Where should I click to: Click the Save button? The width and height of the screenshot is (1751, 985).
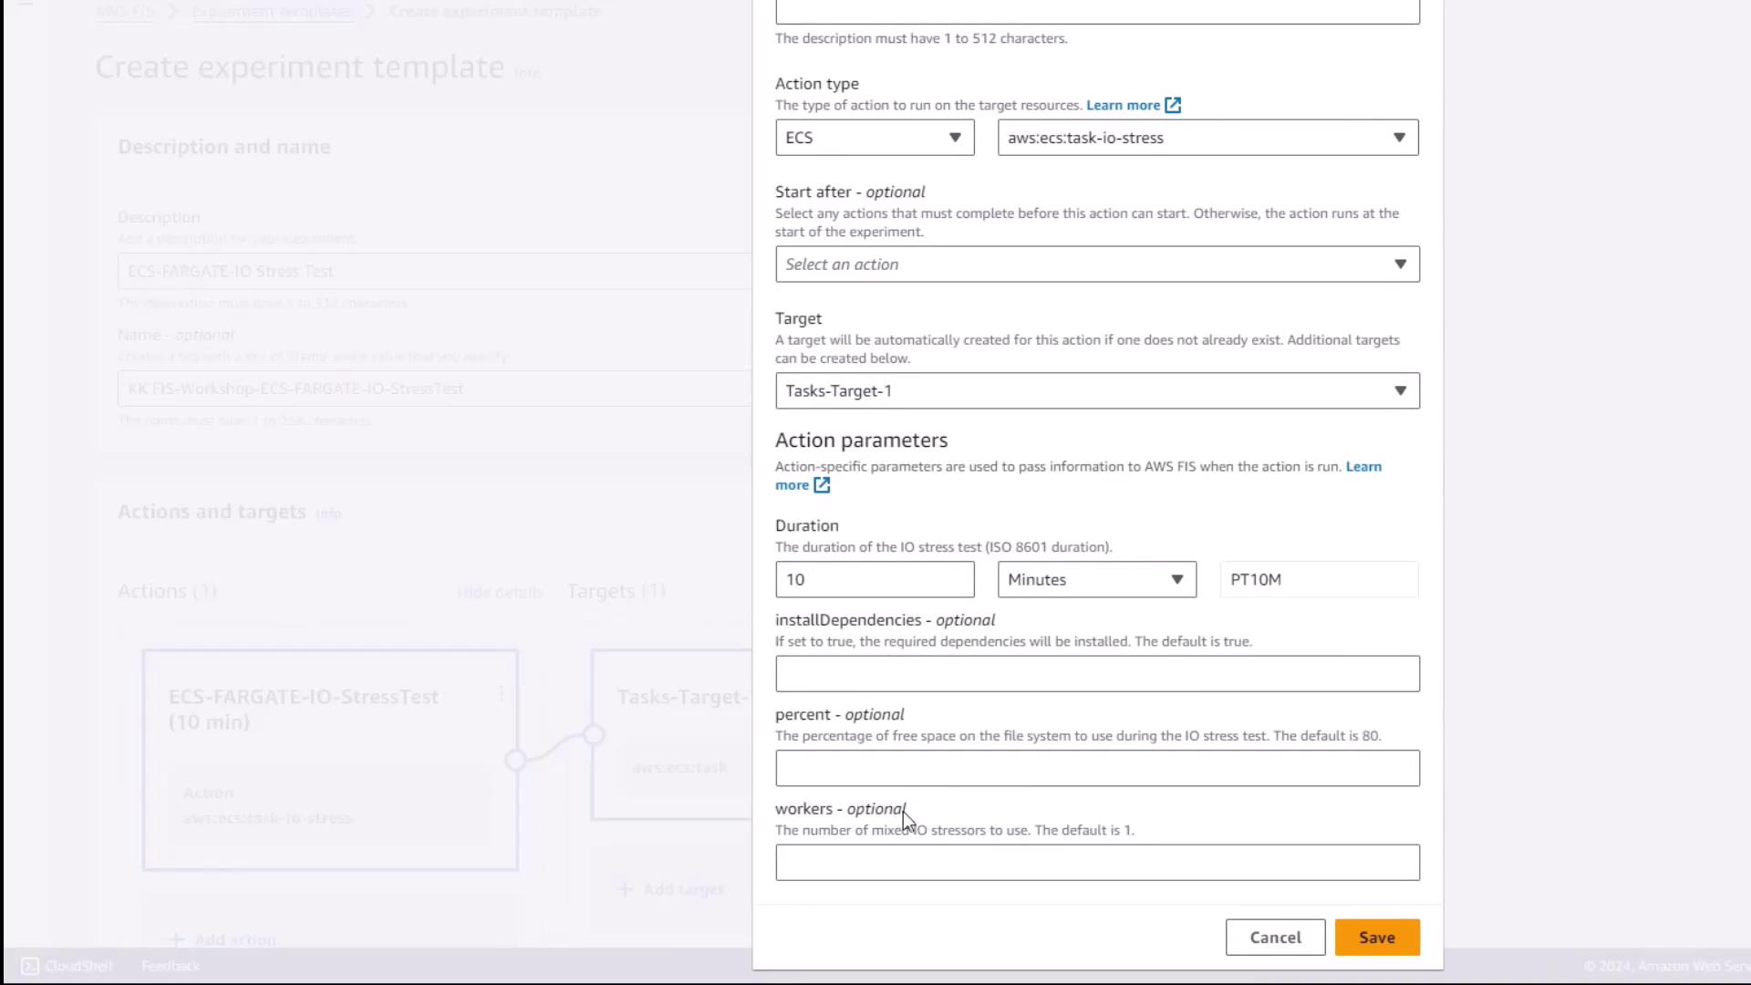pos(1376,938)
